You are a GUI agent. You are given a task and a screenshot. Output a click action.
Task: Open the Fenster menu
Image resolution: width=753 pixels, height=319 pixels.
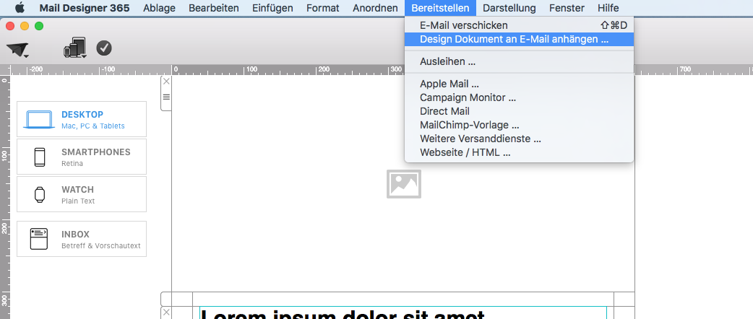(x=567, y=8)
